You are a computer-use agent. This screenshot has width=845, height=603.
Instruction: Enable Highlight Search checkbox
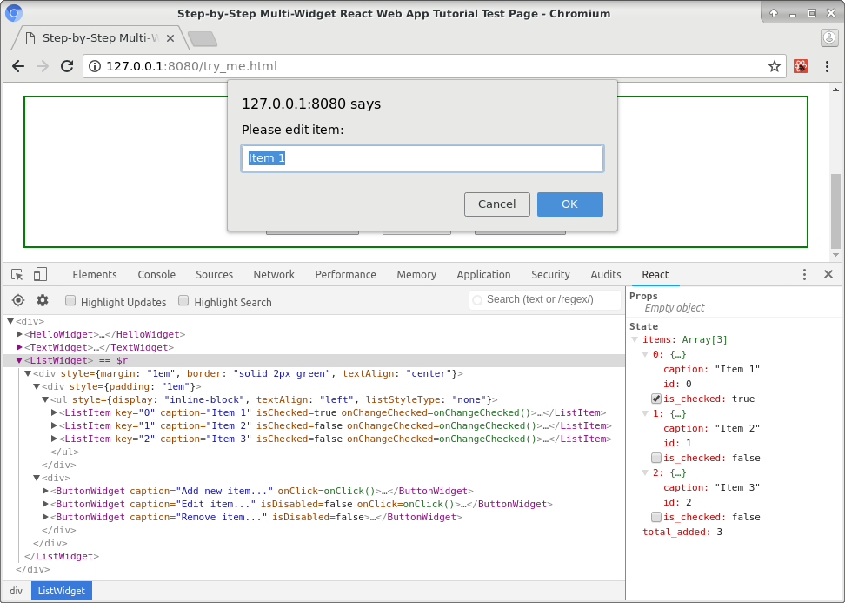(183, 300)
